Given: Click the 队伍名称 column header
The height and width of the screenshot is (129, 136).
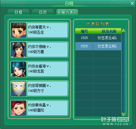Looking at the screenshot, I should (x=109, y=31).
